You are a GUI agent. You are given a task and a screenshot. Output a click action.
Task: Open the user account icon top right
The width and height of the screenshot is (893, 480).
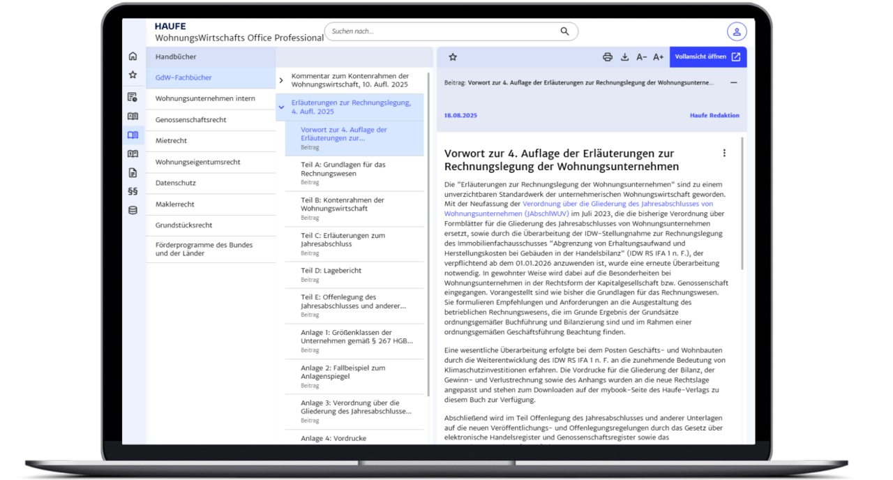pyautogui.click(x=737, y=31)
